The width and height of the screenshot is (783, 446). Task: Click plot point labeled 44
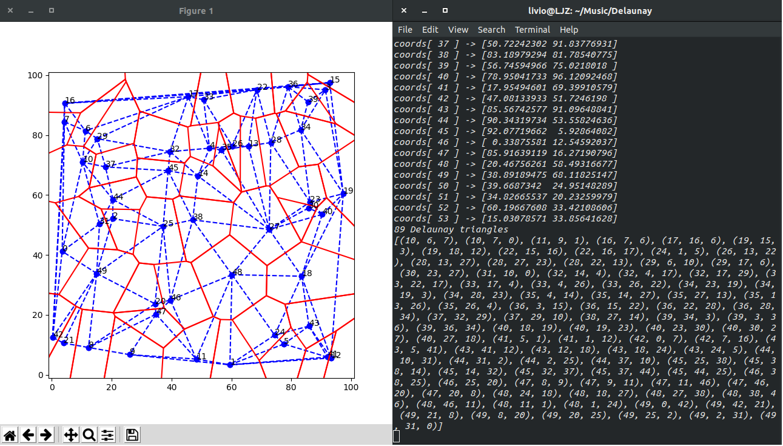tap(113, 200)
